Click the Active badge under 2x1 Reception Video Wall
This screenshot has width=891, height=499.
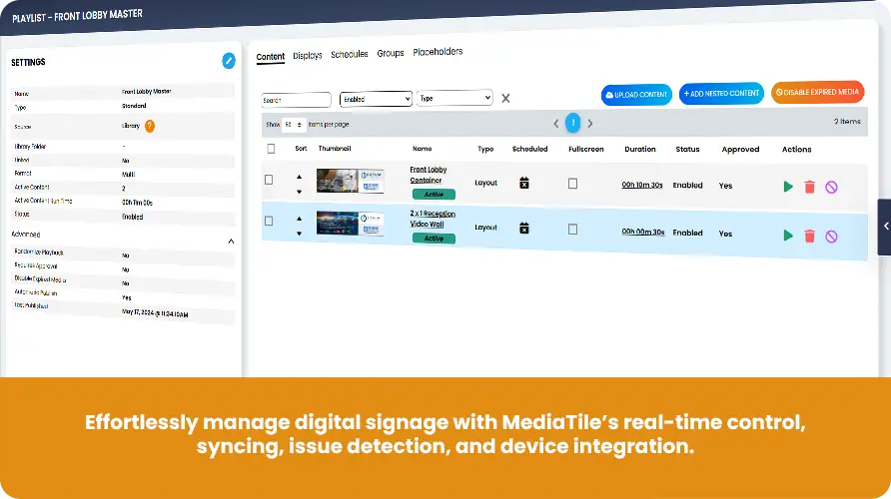pyautogui.click(x=434, y=239)
